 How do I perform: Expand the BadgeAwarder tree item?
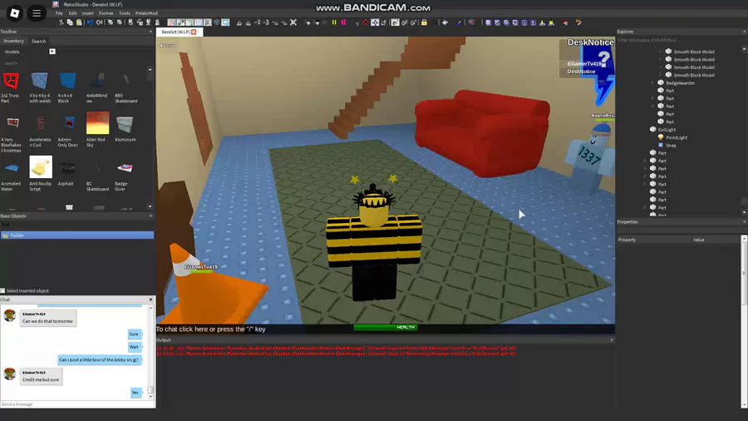653,83
